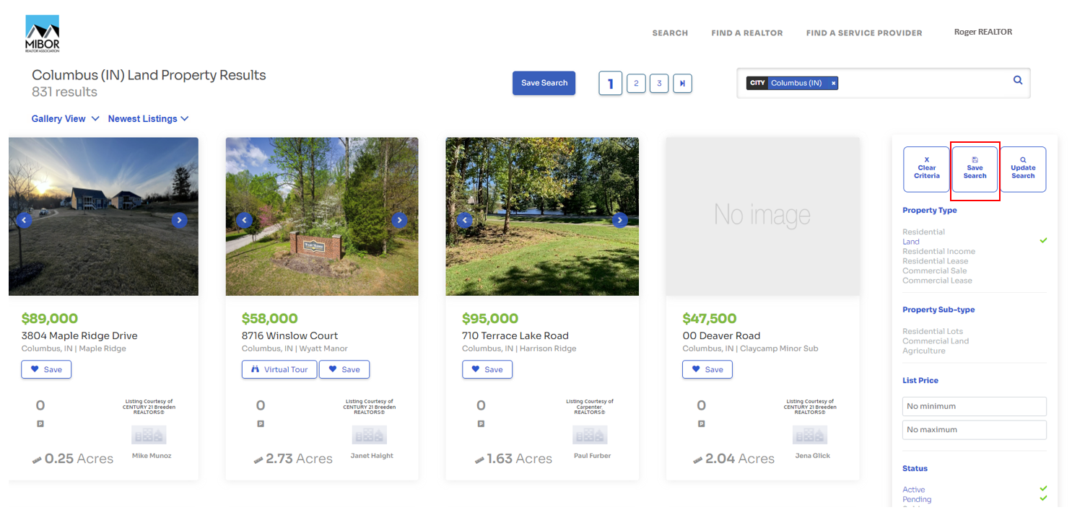The height and width of the screenshot is (528, 1072).
Task: Remove the Columbus (IN) city tag
Action: (x=833, y=83)
